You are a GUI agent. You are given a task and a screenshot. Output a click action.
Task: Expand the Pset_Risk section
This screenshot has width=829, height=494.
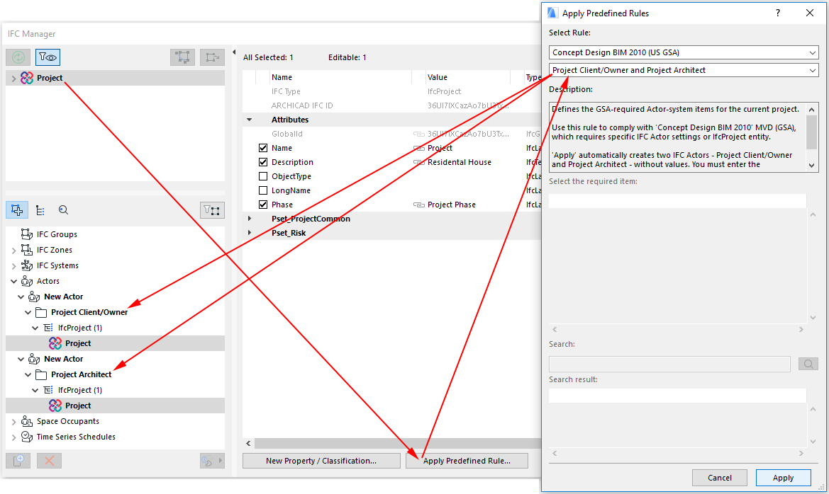[x=250, y=233]
